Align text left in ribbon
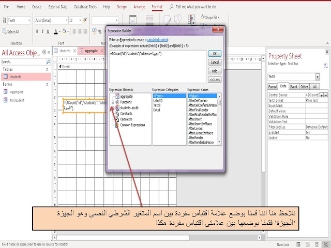 (74, 32)
